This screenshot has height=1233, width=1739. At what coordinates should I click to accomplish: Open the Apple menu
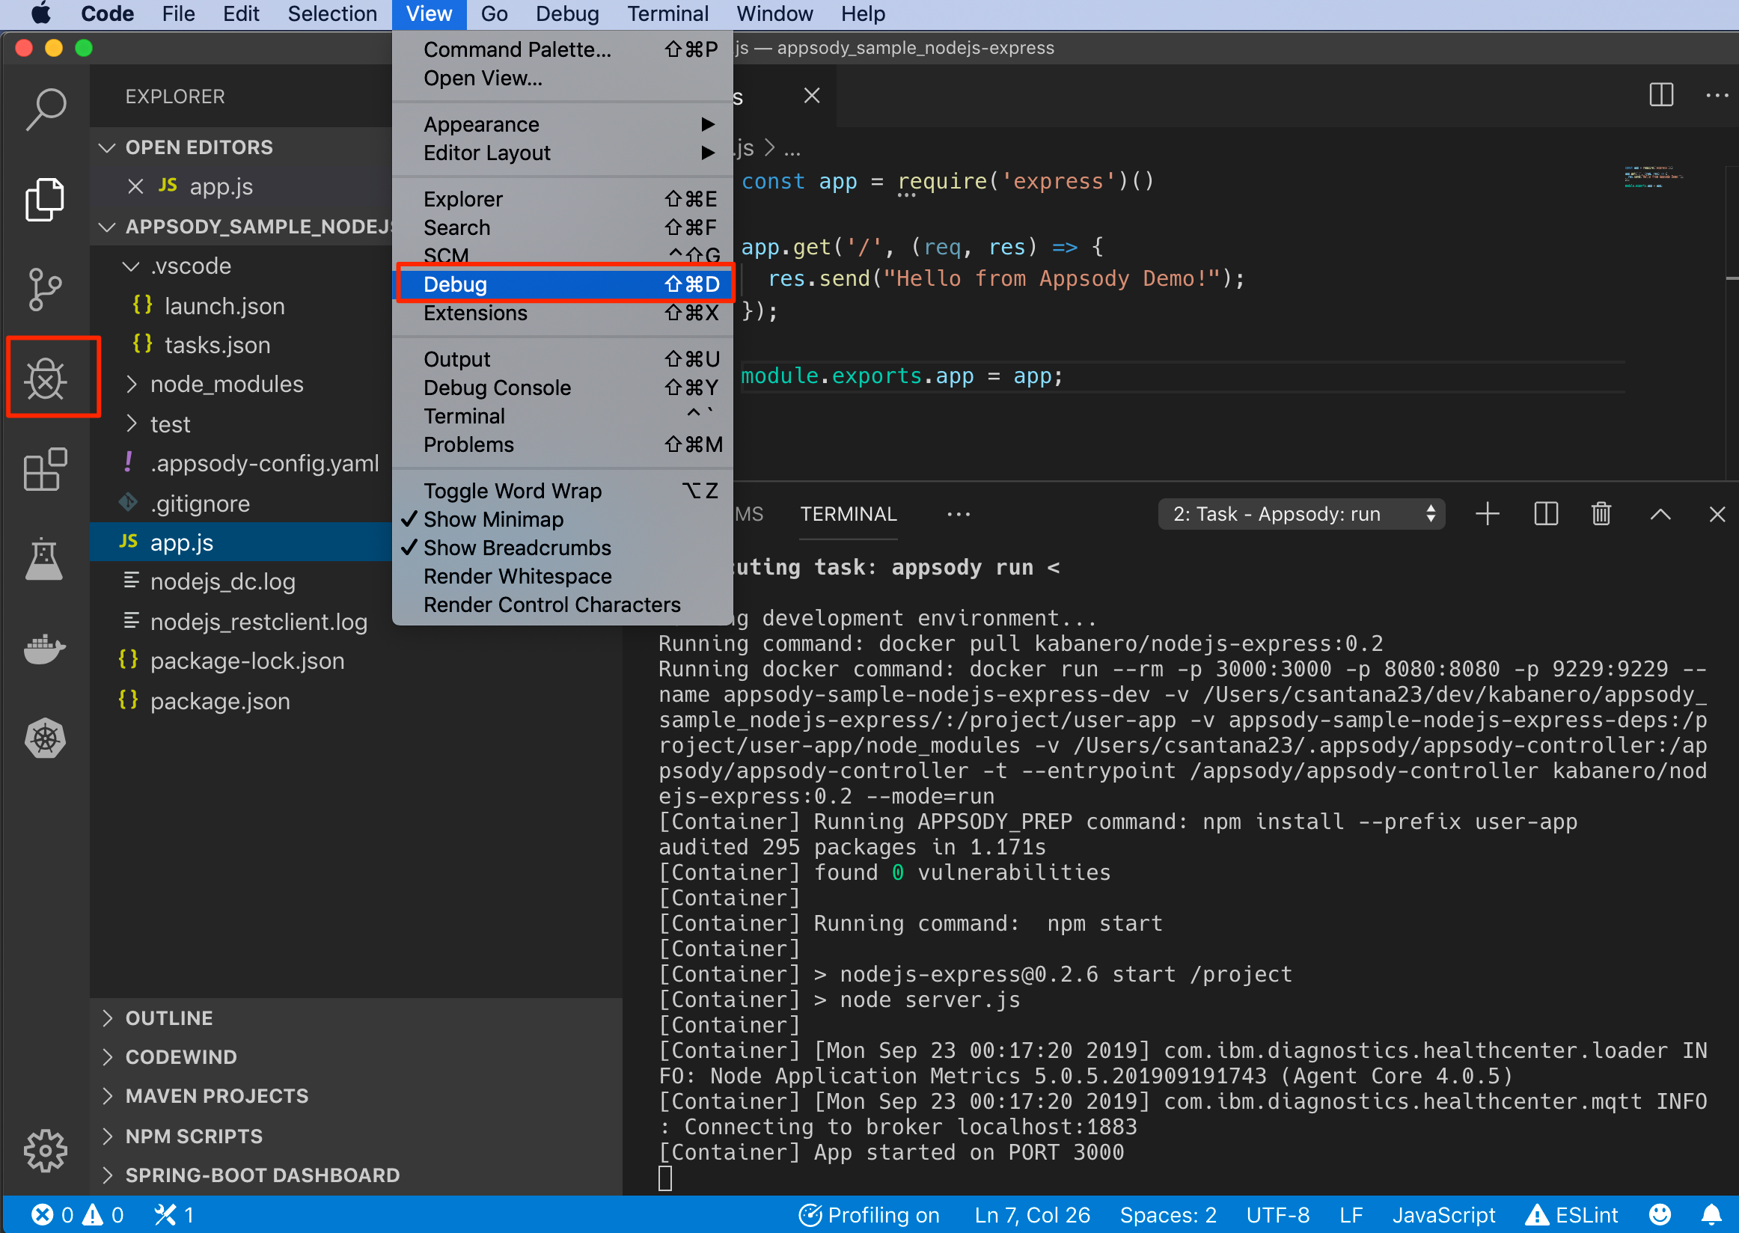[x=40, y=14]
